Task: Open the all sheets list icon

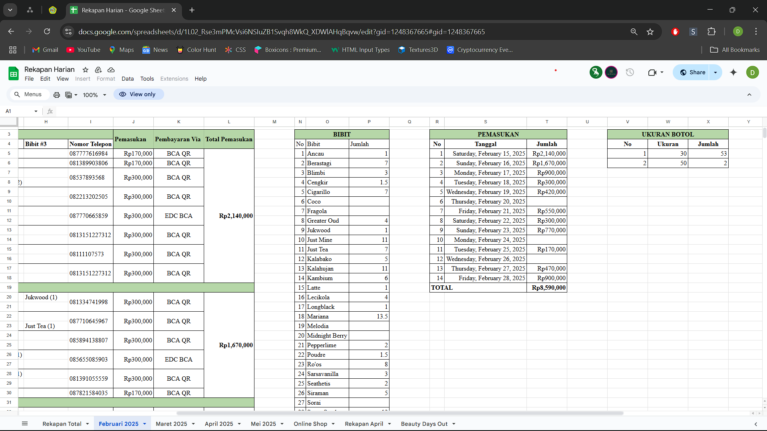Action: point(25,424)
